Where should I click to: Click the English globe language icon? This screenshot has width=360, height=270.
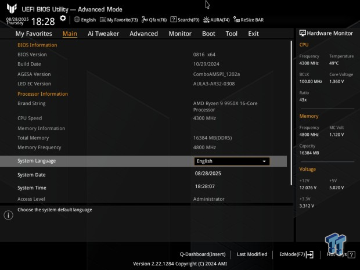(77, 20)
